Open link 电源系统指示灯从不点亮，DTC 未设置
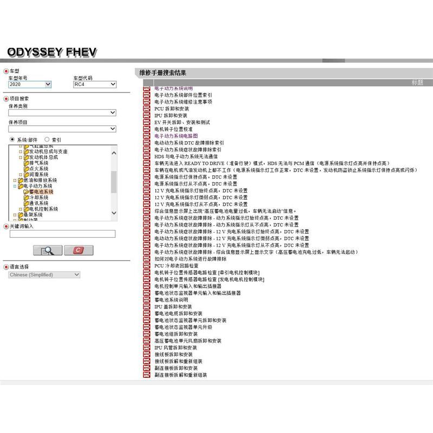 [195, 183]
